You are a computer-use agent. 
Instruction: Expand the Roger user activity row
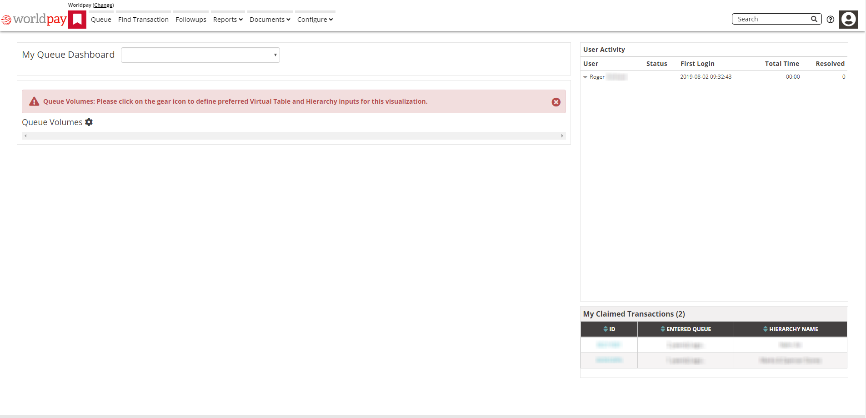pos(585,77)
